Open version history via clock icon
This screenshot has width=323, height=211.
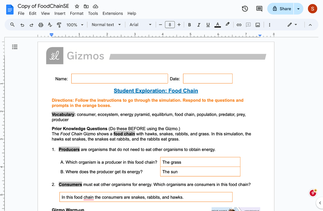coord(245,9)
